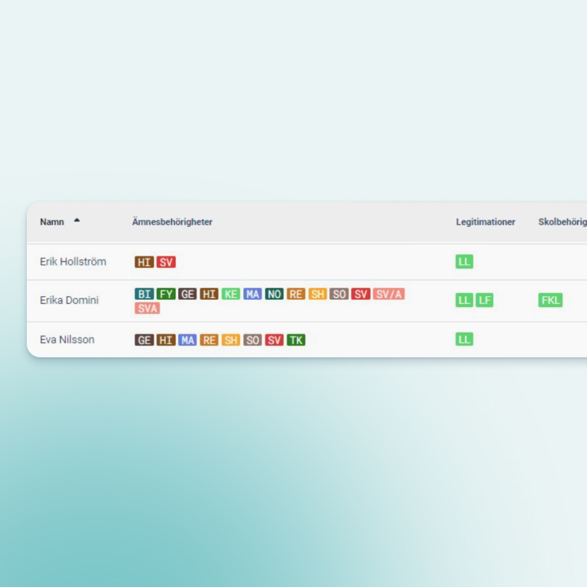Screen dimensions: 587x587
Task: Open teacher Erik Hollström's row
Action: 73,262
